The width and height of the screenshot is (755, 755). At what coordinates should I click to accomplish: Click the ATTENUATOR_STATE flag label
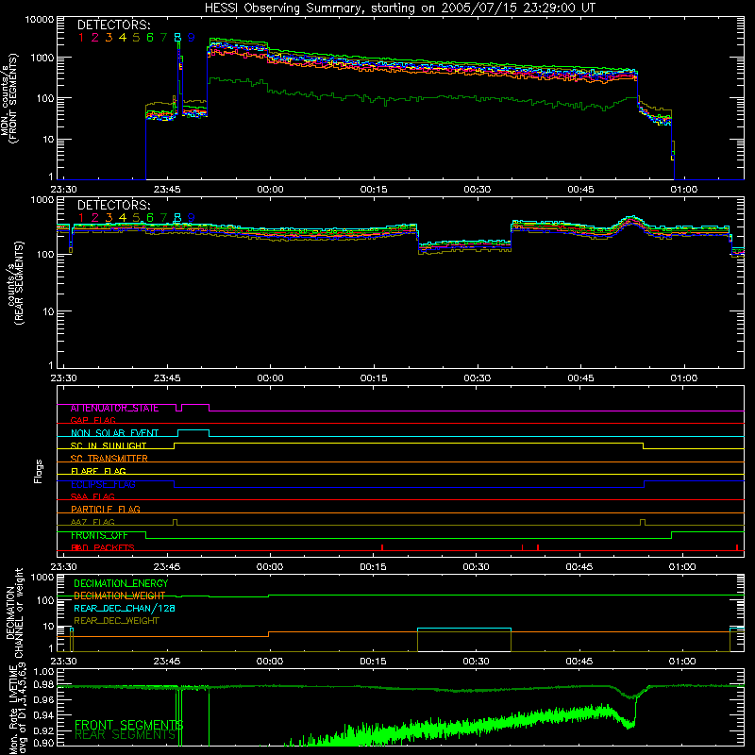coord(114,409)
